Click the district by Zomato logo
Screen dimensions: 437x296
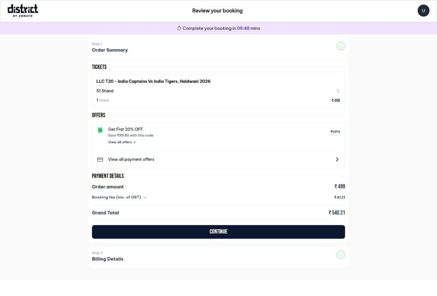(22, 10)
